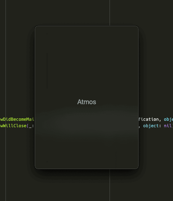The height and width of the screenshot is (201, 173).
Task: Click the faint dot near panel bottom-left
Action: 47,162
